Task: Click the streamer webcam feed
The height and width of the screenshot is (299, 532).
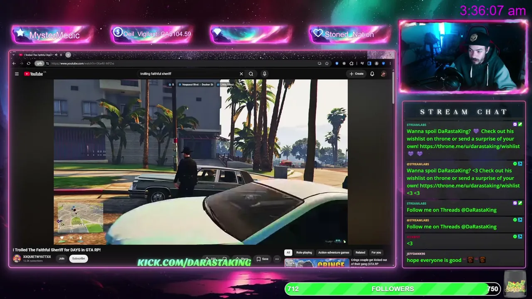Action: (464, 57)
